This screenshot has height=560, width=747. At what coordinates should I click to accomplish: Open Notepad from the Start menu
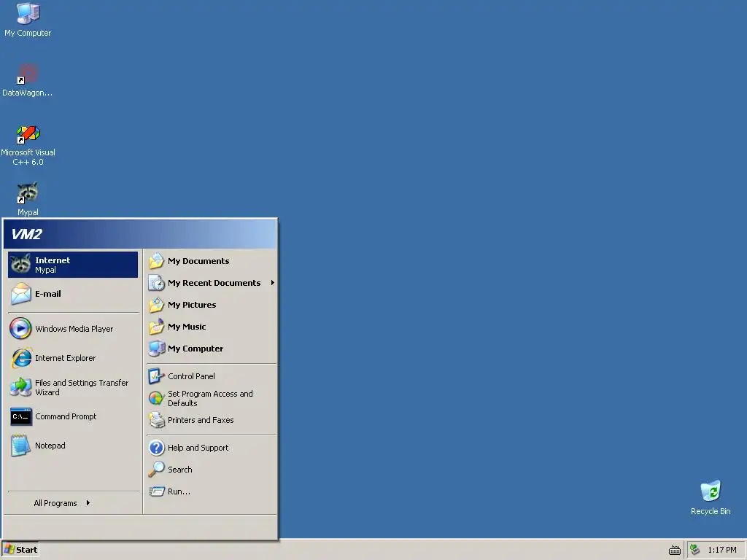73,446
